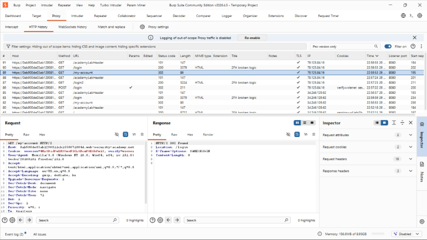The width and height of the screenshot is (427, 240).
Task: Turn off the Filter on switch
Action: pos(388,46)
